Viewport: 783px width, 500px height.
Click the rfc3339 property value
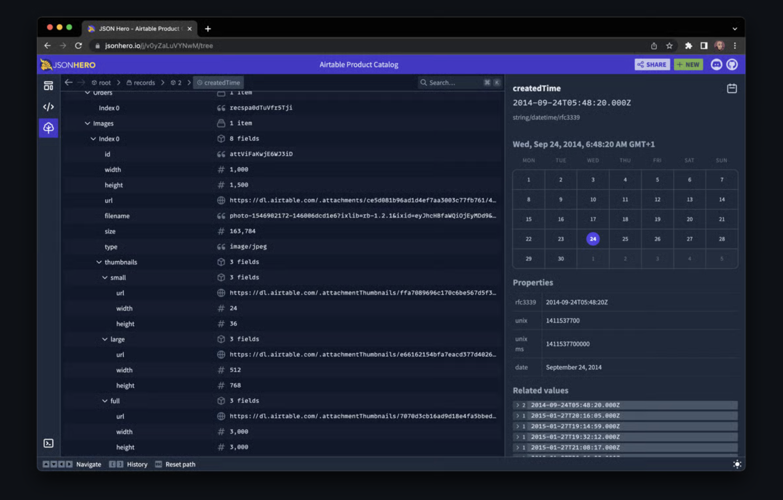tap(577, 302)
